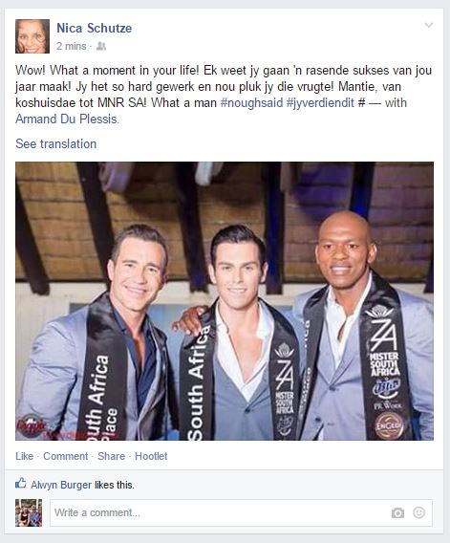Open the #jyverdiendit hashtag
Viewport: 450px width, 543px height.
click(x=320, y=103)
